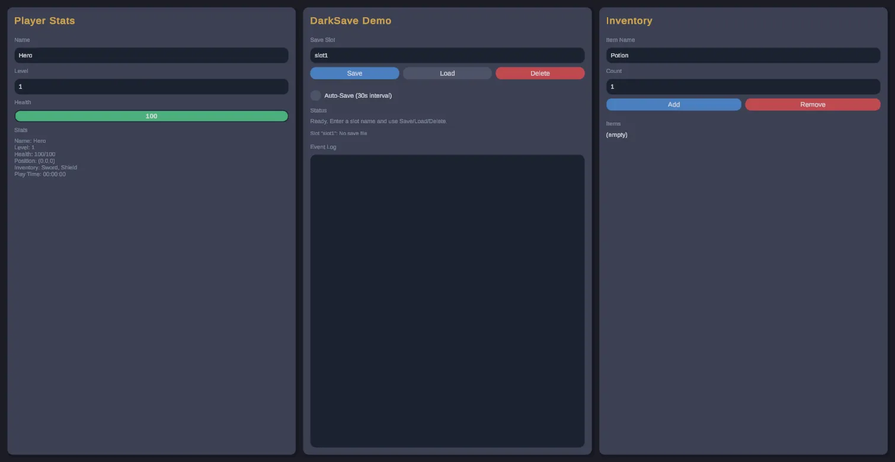Viewport: 895px width, 462px height.
Task: Click the DarkSave Demo heading
Action: (x=350, y=20)
